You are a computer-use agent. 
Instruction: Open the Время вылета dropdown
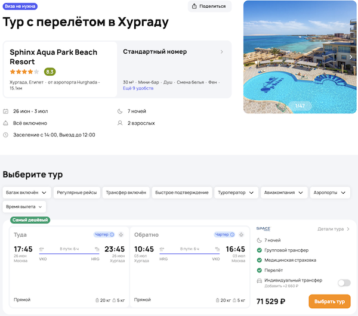pos(24,206)
